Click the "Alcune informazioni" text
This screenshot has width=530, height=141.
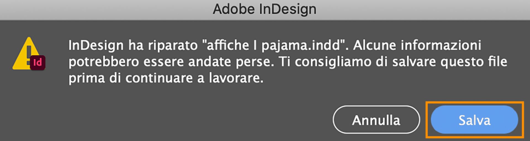[417, 45]
